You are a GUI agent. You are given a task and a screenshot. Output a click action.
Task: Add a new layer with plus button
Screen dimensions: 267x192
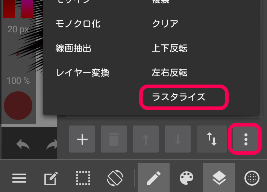pyautogui.click(x=82, y=139)
